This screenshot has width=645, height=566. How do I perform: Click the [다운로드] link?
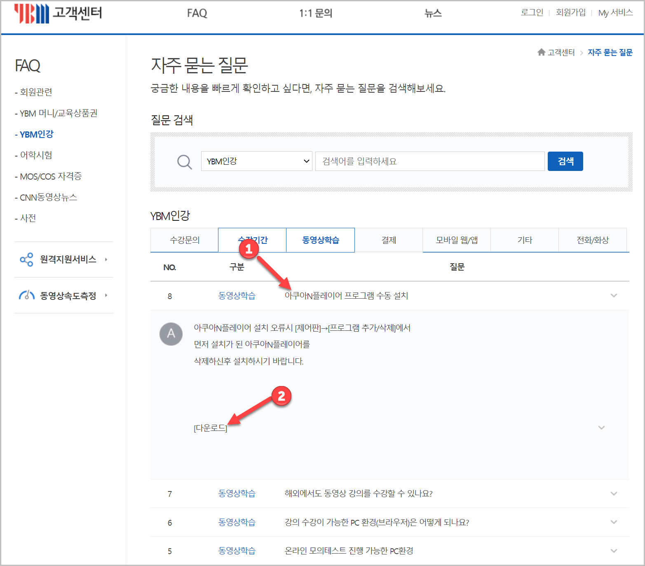tap(210, 428)
